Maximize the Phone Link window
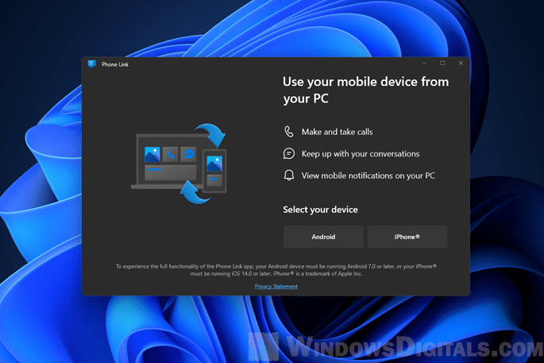Viewport: 544px width, 363px height. click(x=442, y=64)
